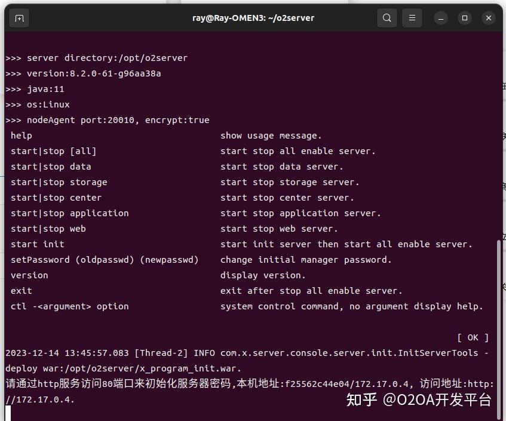Screen dimensions: 506x421
Task: Select the [ OK ] status text
Action: pos(473,337)
